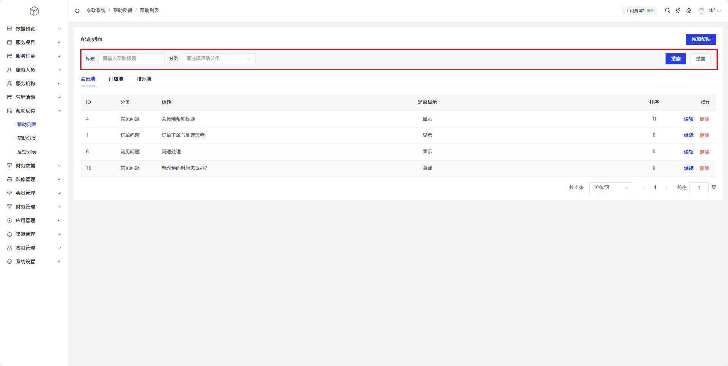Switch to the 技师端 tab
The width and height of the screenshot is (728, 366).
(144, 79)
